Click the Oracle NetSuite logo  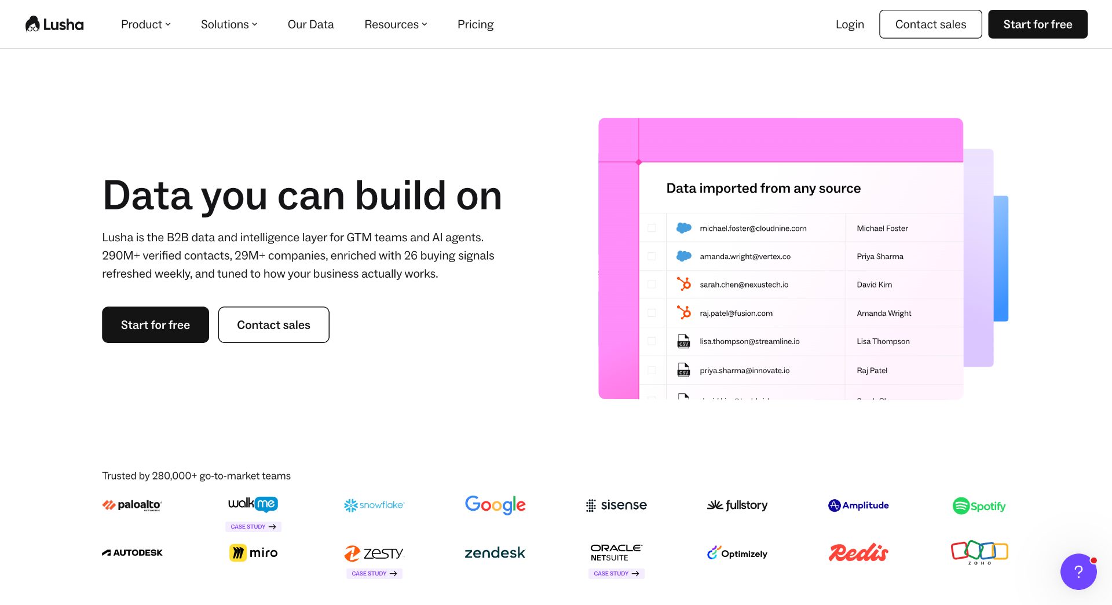click(616, 552)
